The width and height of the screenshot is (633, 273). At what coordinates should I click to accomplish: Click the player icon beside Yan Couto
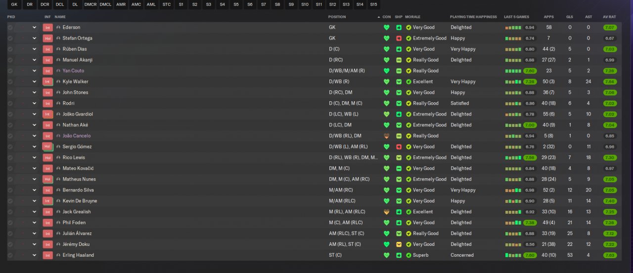pos(58,71)
